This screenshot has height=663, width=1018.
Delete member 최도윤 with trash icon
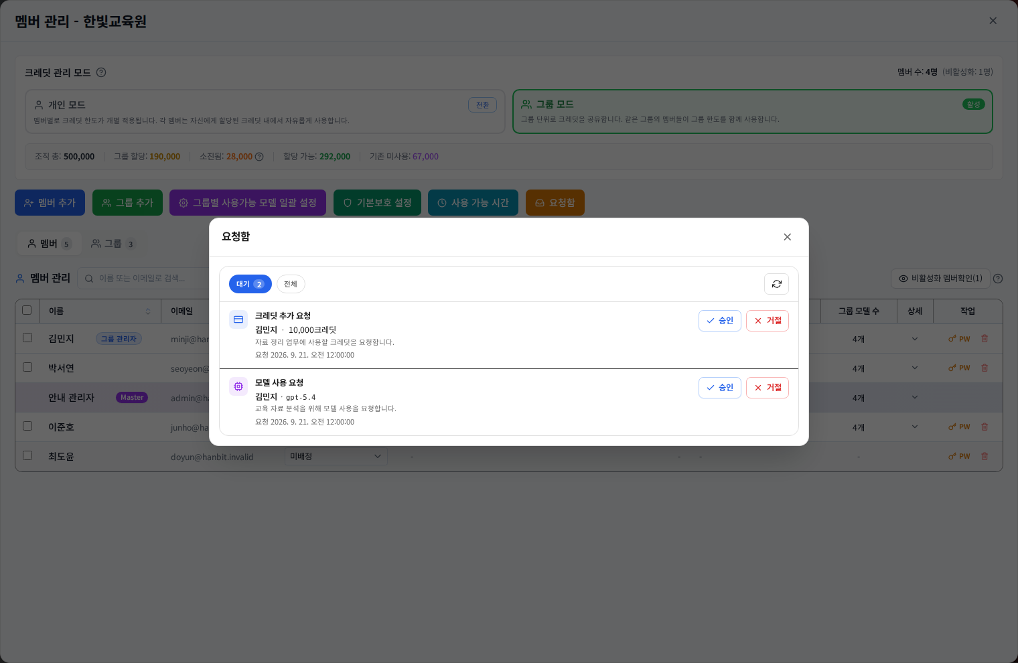tap(985, 457)
